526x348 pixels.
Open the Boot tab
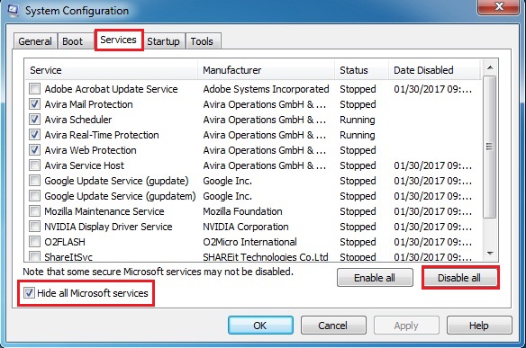[72, 41]
